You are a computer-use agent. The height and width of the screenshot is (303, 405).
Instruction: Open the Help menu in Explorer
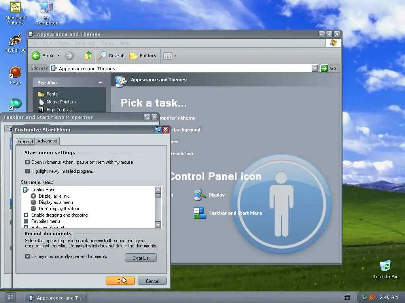point(125,43)
